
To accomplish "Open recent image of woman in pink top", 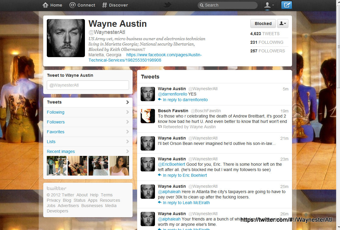I will (x=119, y=166).
